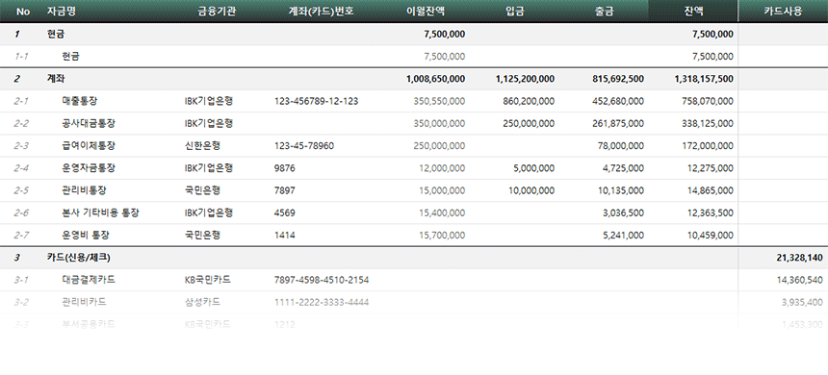828x375 pixels.
Task: Click 국민은행 in the 관리비통장 row
Action: click(203, 190)
